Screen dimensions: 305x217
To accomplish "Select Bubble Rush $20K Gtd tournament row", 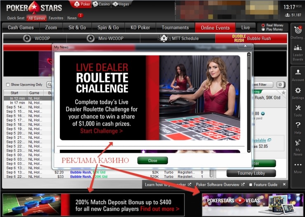I will [x=106, y=177].
